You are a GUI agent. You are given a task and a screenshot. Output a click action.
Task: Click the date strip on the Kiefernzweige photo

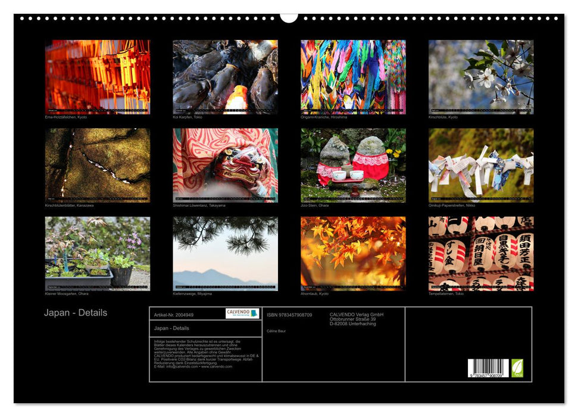(x=225, y=286)
